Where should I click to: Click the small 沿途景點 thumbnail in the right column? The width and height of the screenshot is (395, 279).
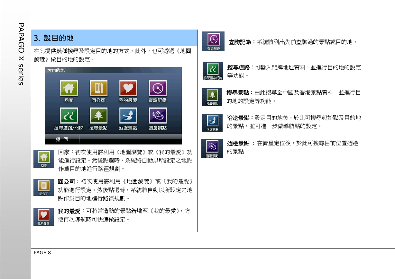pyautogui.click(x=212, y=122)
